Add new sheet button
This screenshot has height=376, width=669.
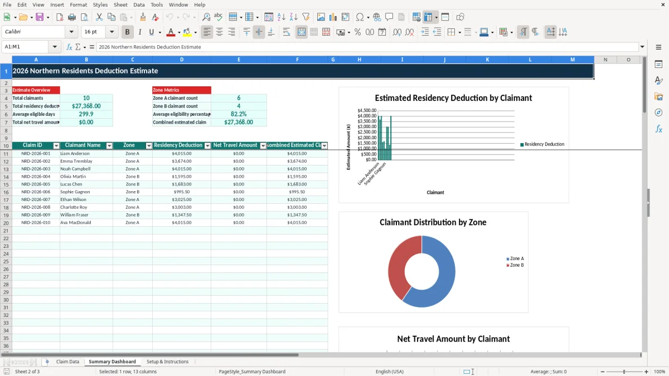(x=47, y=362)
